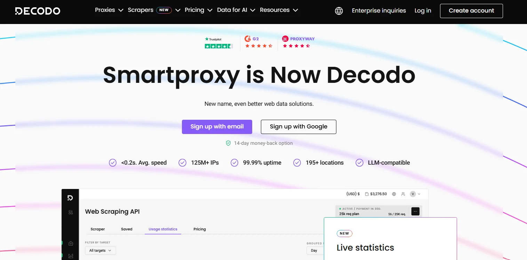Click the G2 star-rating badge
Viewport: 527px width, 260px height.
(259, 42)
